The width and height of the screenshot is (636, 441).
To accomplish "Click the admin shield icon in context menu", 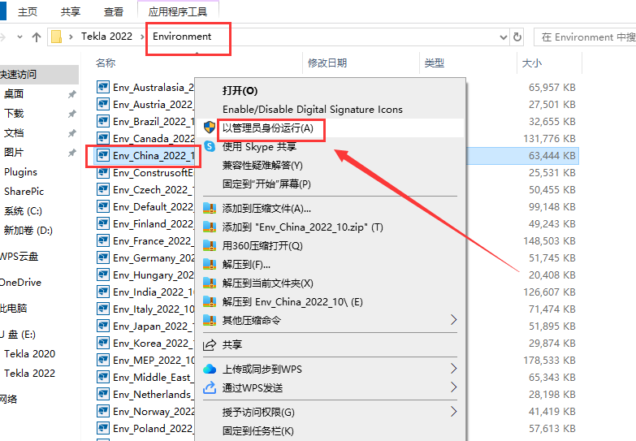I will pos(210,128).
